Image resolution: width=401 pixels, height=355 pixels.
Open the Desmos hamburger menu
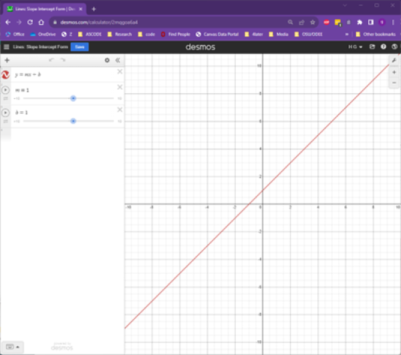7,47
